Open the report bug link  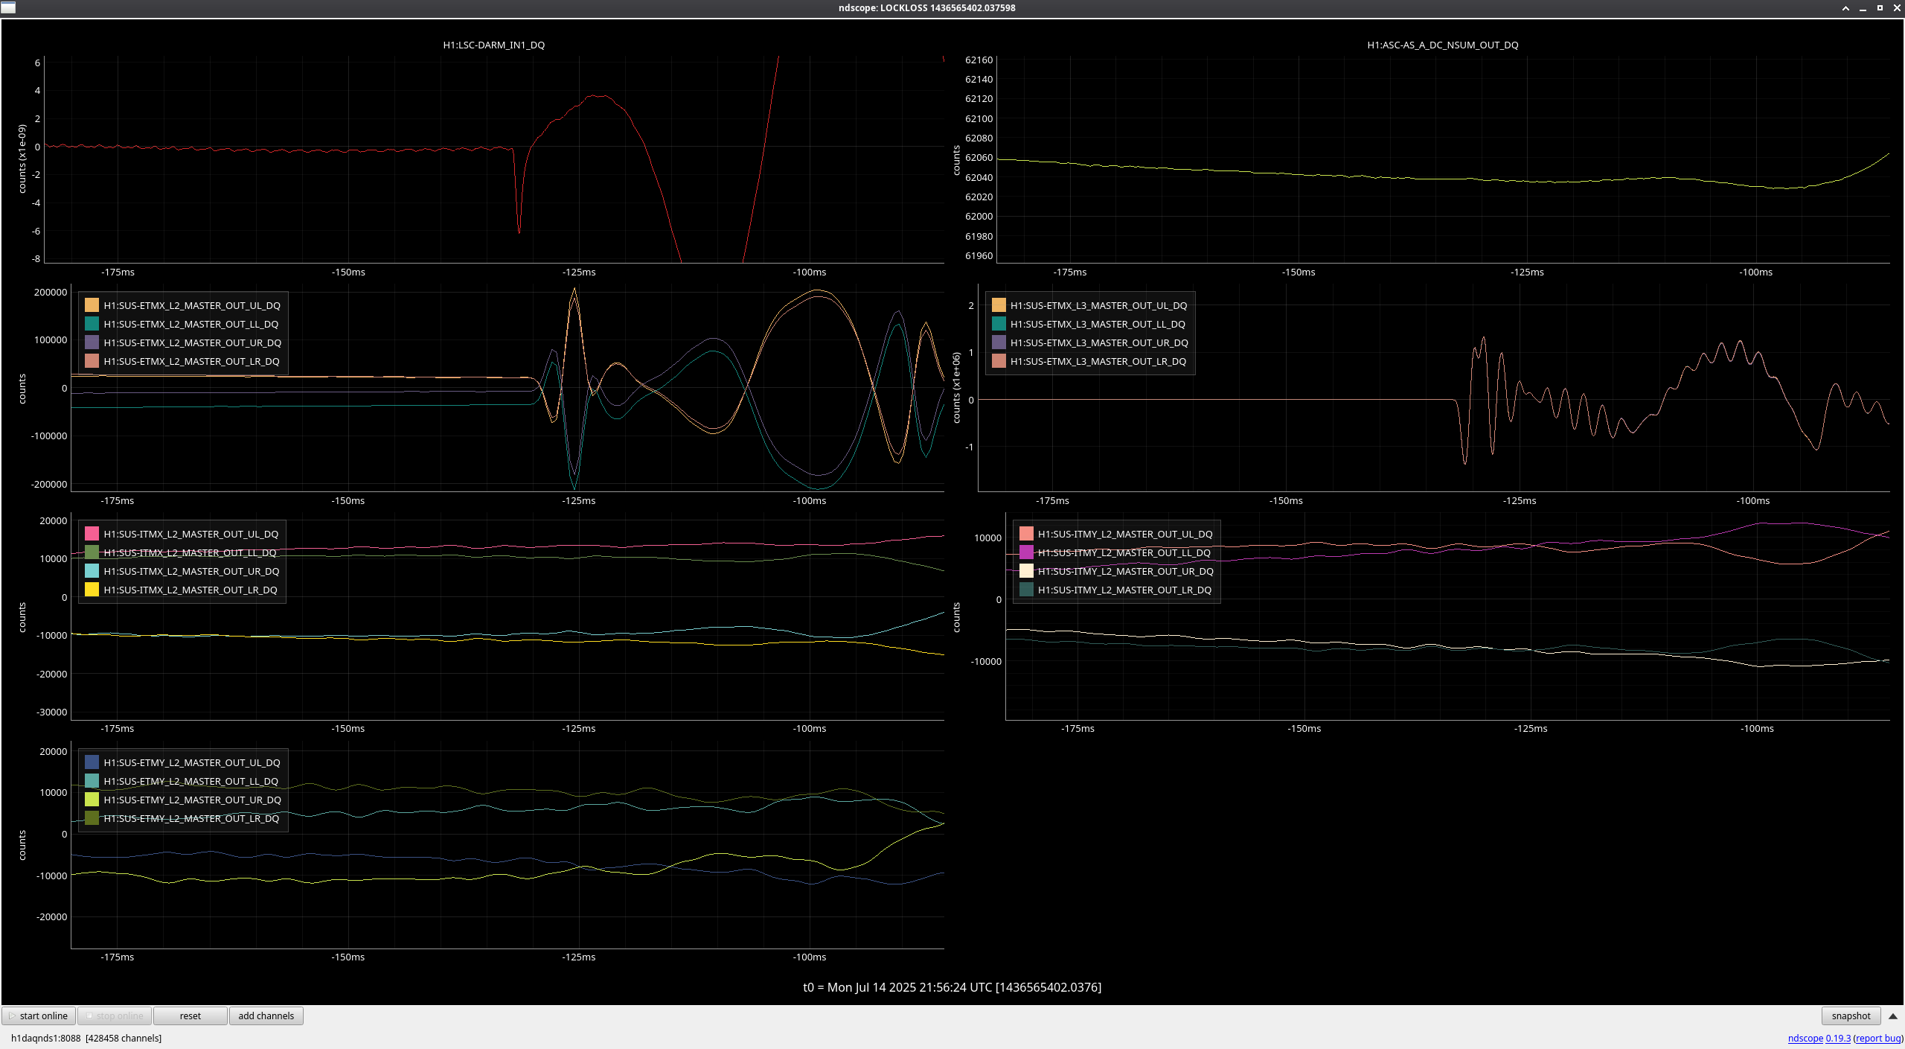pos(1877,1038)
